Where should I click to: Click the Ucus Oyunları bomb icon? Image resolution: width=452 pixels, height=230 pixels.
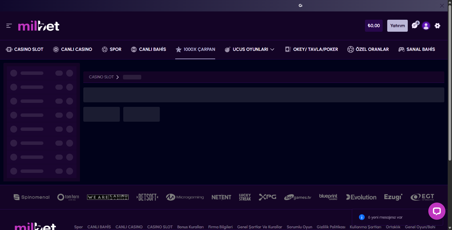[x=227, y=49]
